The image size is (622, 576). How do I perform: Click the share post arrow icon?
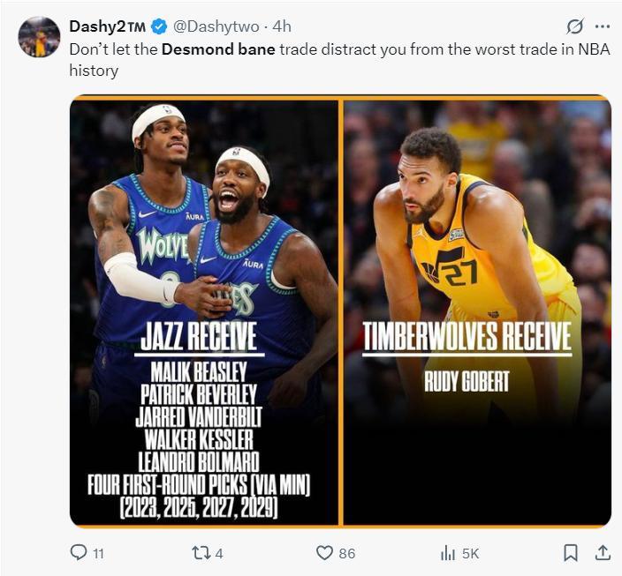(603, 552)
